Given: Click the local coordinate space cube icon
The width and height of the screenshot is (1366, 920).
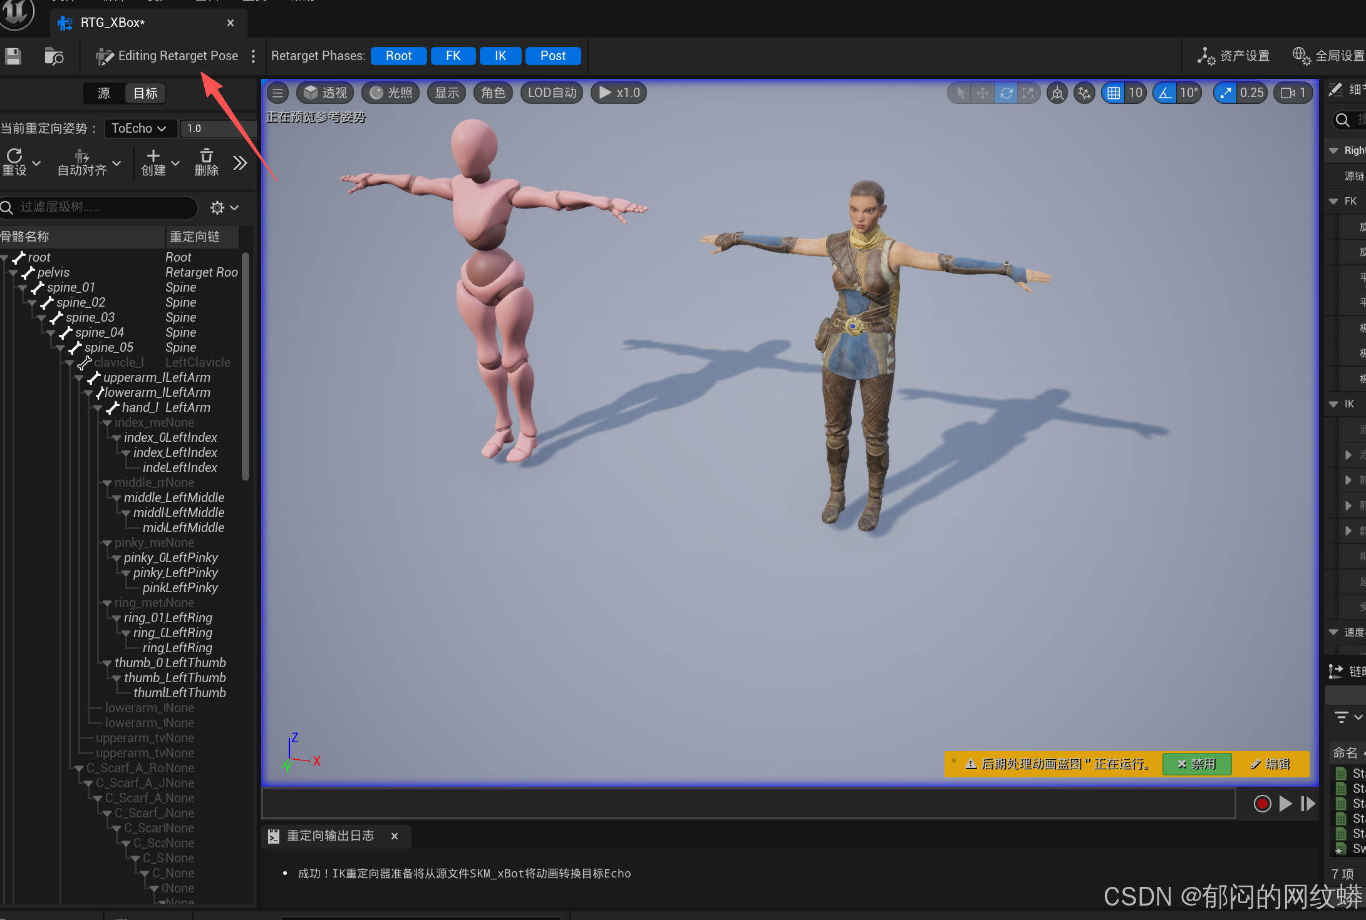Looking at the screenshot, I should coord(1057,93).
